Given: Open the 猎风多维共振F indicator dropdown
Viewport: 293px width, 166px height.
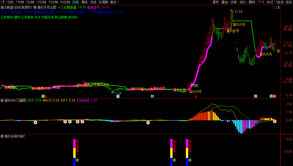Looking at the screenshot, I should 2,136.
